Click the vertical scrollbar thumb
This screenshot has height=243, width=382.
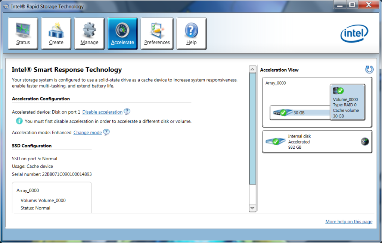click(252, 129)
